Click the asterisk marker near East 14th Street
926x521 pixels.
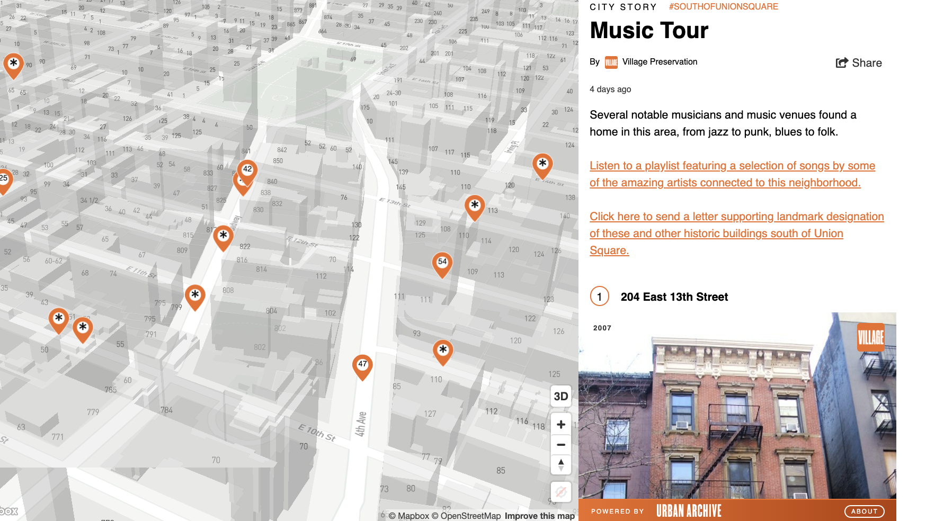(x=542, y=164)
